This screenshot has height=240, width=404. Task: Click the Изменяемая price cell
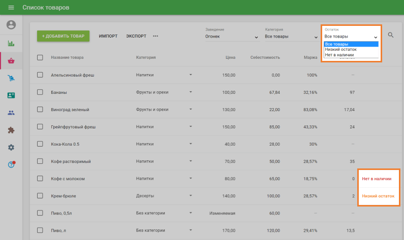click(x=222, y=213)
